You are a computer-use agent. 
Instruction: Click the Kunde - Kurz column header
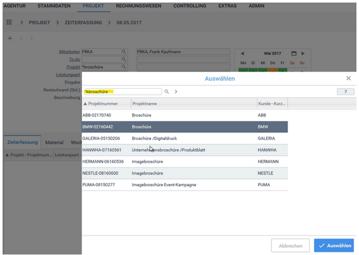(x=271, y=104)
